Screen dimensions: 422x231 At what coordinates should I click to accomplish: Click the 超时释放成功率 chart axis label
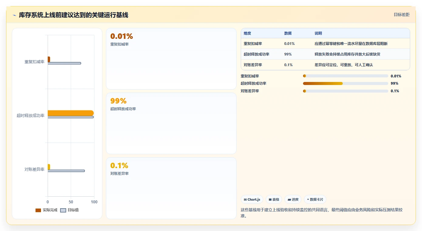(31, 116)
